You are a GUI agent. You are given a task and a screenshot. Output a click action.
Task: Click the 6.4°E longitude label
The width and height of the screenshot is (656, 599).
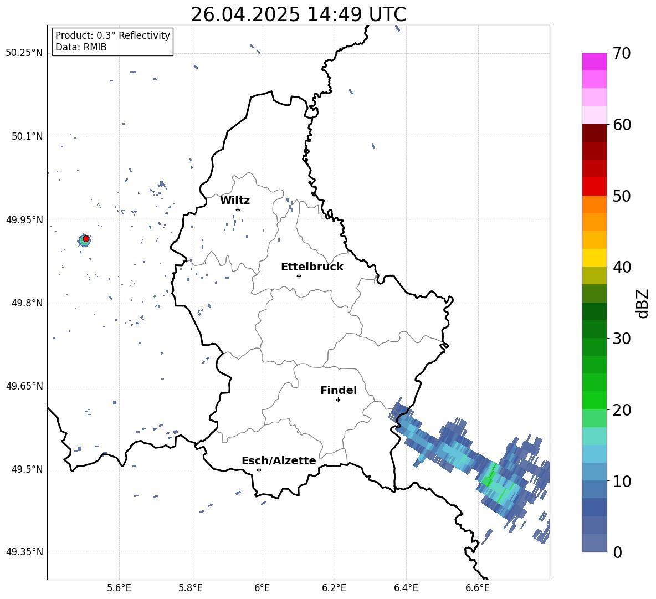[406, 588]
